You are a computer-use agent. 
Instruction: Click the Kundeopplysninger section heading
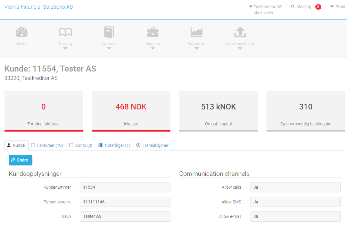(35, 174)
